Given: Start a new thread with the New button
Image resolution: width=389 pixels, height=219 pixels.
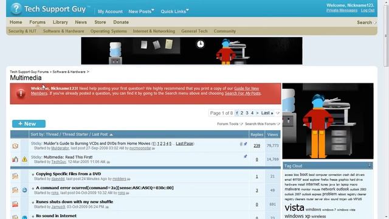Looking at the screenshot, I should [x=29, y=123].
